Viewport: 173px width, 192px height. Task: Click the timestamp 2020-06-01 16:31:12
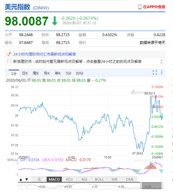(79, 23)
